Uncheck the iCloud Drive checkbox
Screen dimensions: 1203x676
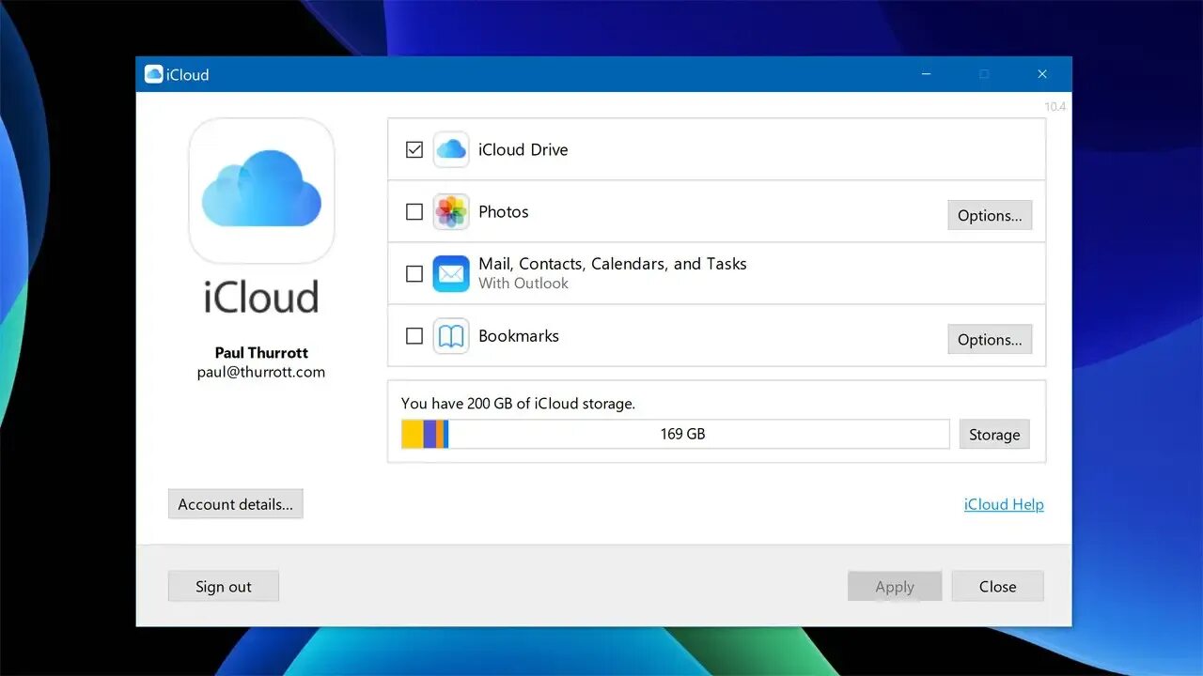414,148
